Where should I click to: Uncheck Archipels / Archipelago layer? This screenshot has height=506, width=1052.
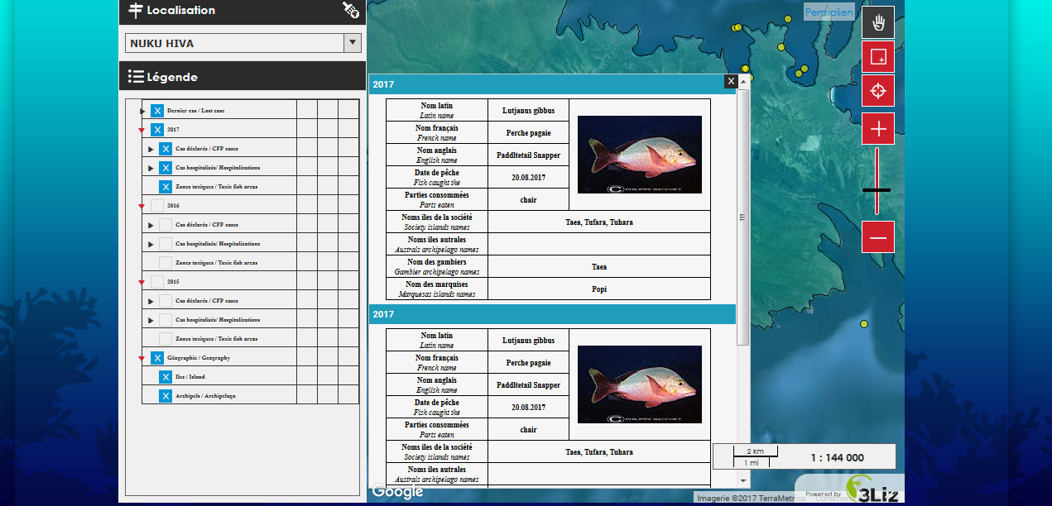point(166,396)
